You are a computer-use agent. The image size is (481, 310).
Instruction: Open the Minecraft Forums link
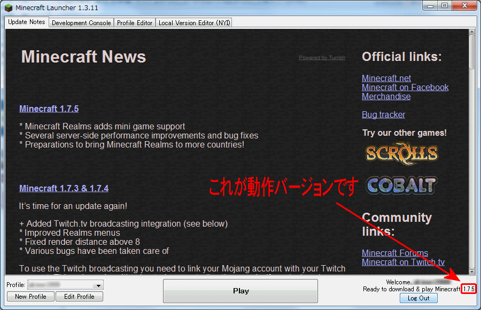point(395,253)
